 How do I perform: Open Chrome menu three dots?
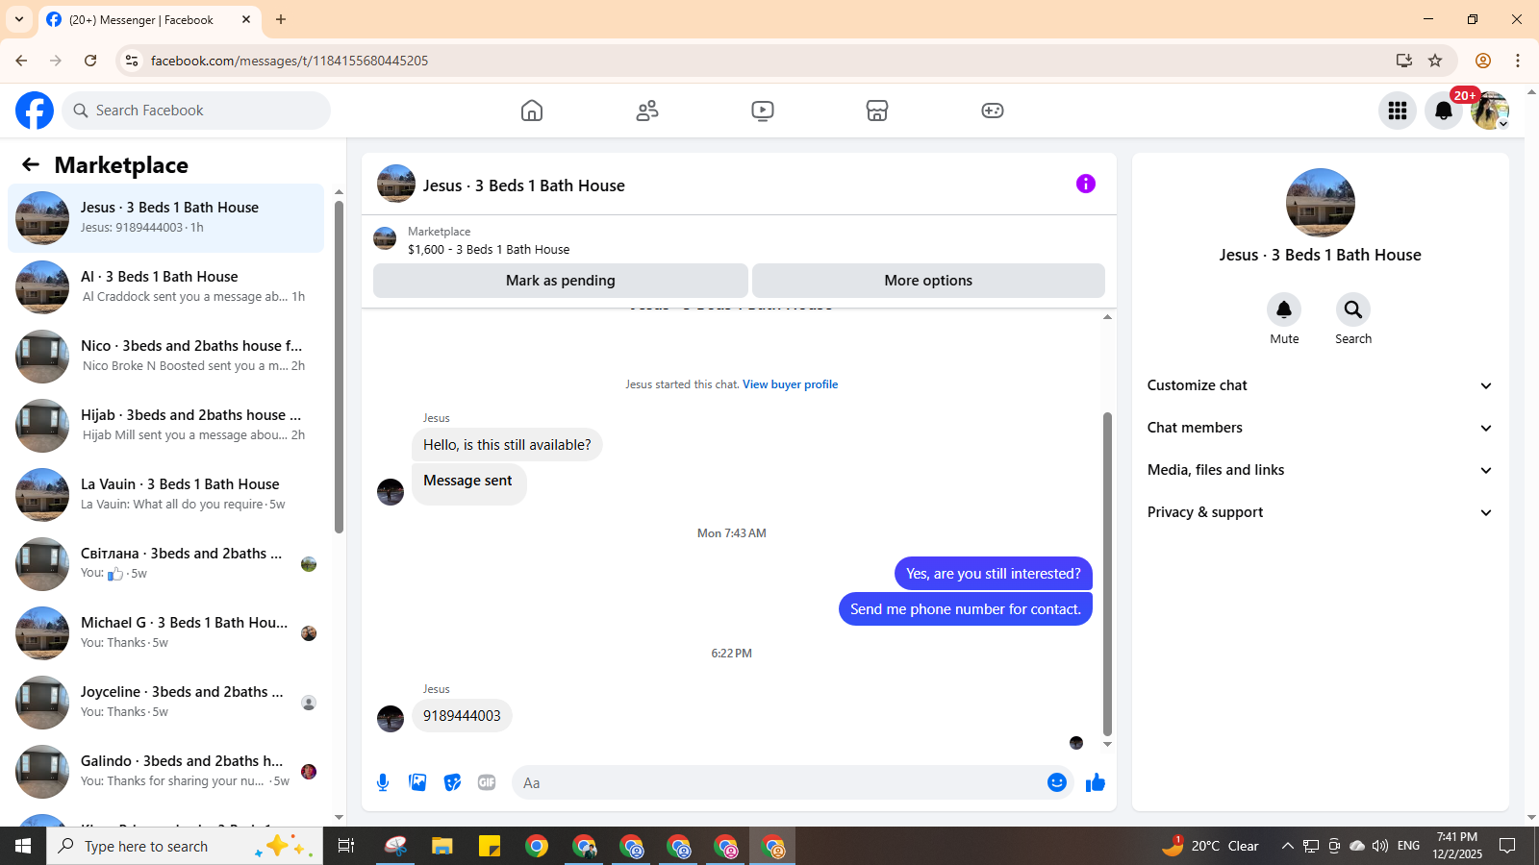click(1518, 61)
